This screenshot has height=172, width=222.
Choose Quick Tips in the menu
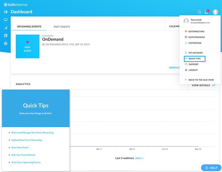coord(195,58)
